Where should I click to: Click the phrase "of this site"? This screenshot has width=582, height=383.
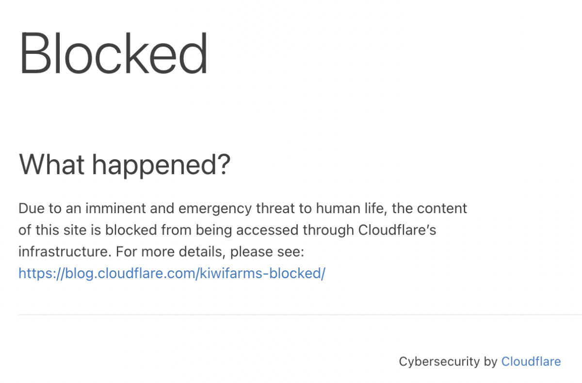coord(52,230)
